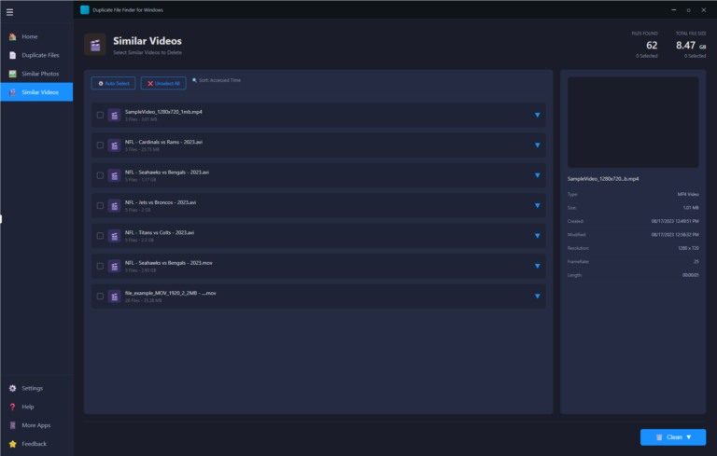Click file name SampleVideo_1280x720_1mb.mp4 in list

pos(163,112)
